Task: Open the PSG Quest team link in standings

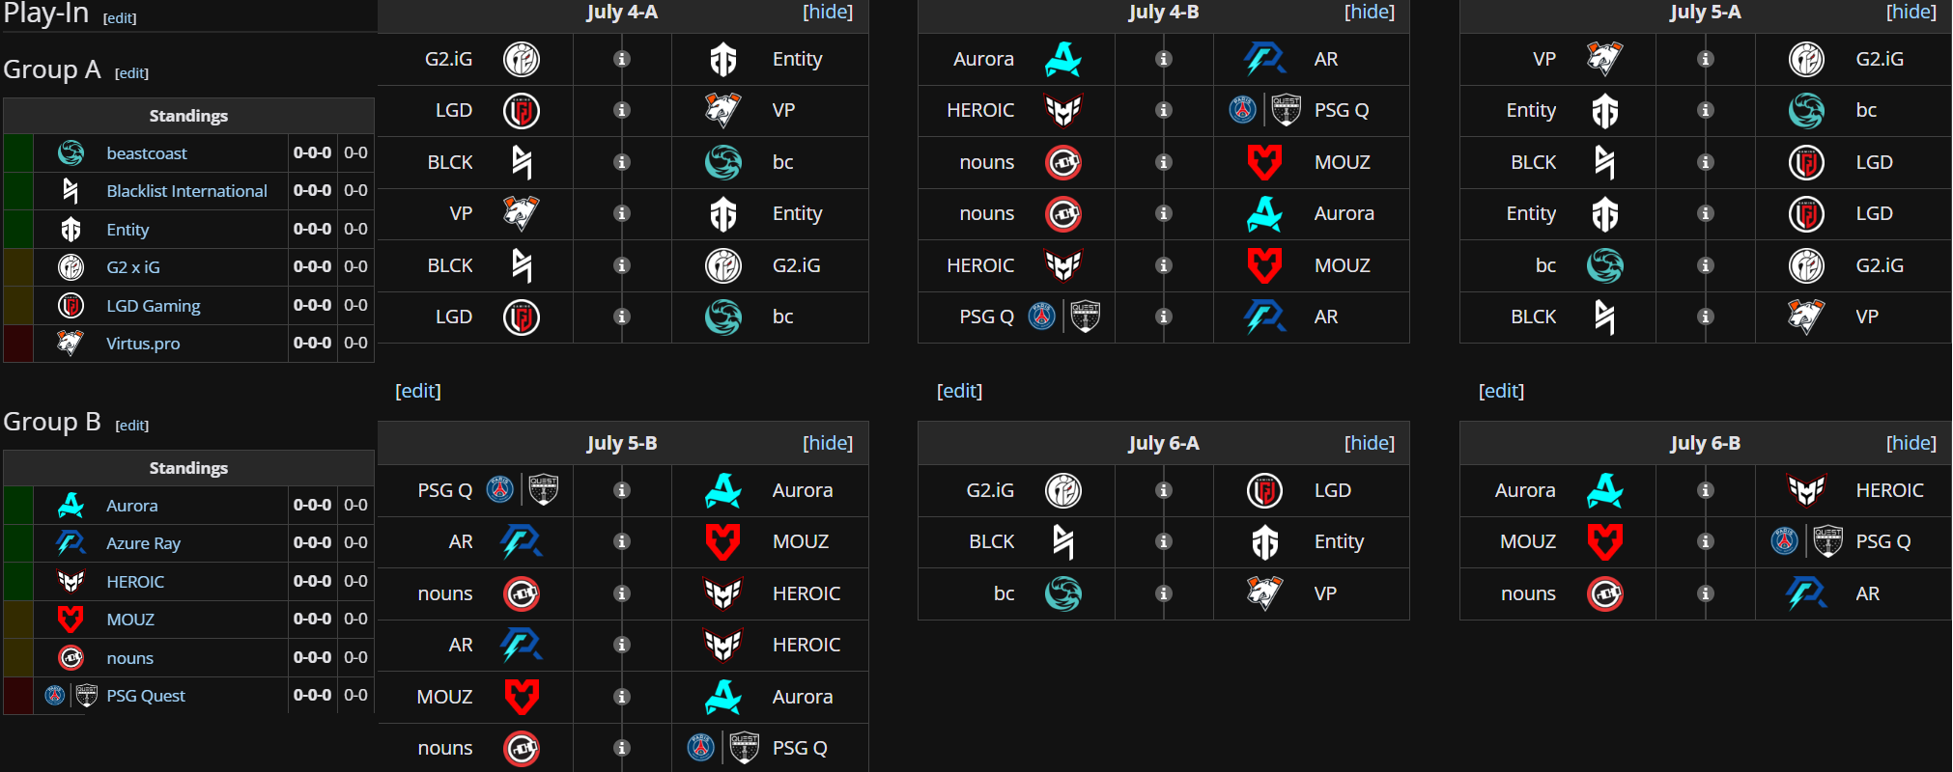Action: tap(146, 696)
